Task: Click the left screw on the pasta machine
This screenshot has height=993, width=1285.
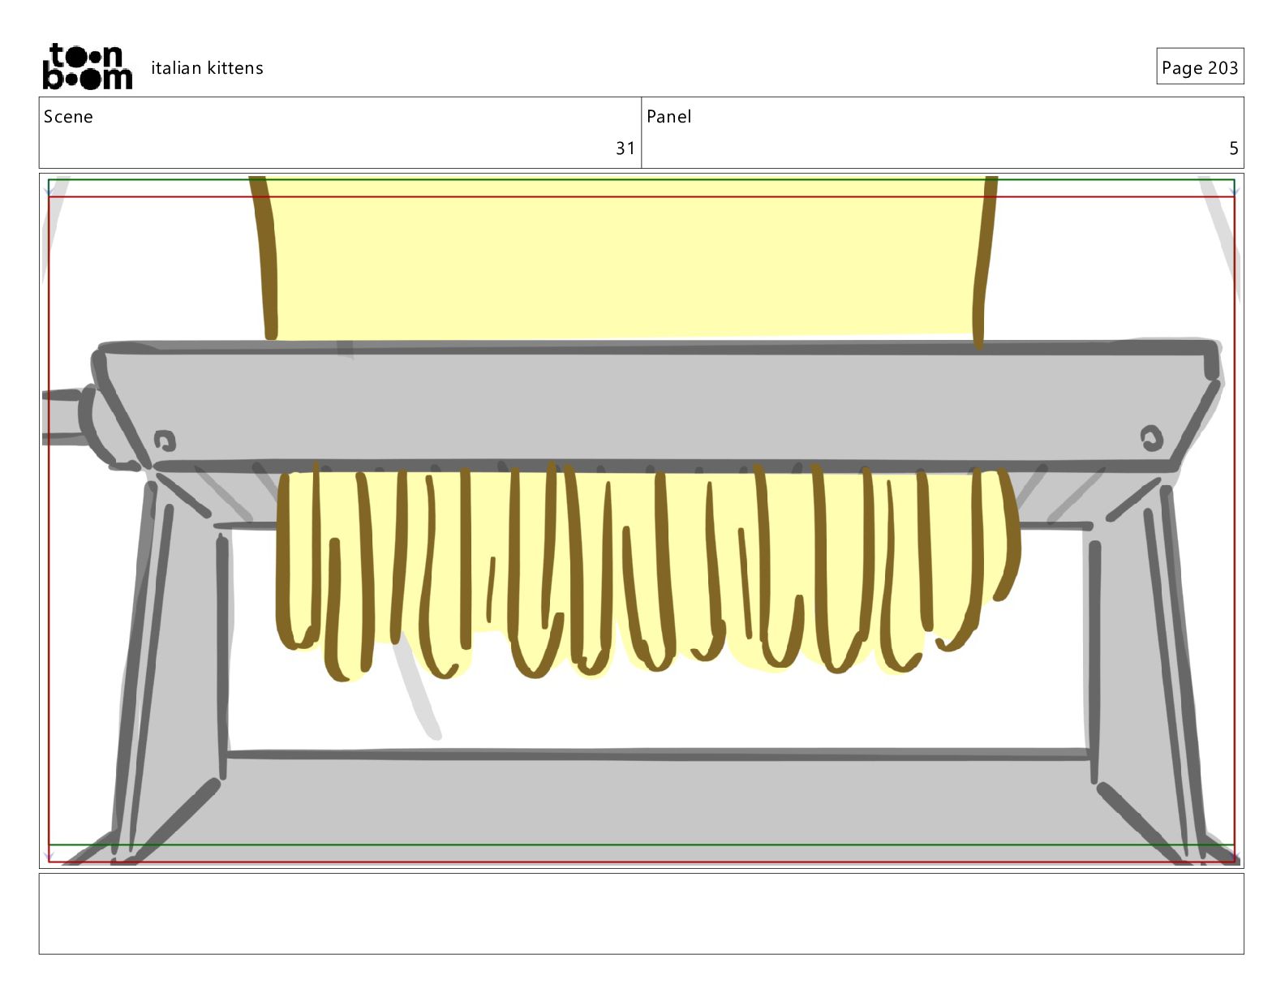Action: (x=165, y=441)
